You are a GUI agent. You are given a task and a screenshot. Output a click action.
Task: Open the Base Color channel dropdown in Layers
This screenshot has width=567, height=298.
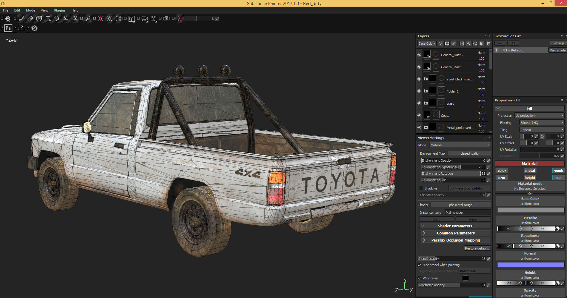[427, 43]
